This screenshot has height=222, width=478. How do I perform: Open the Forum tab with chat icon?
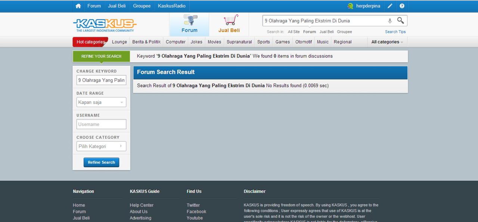pos(189,24)
